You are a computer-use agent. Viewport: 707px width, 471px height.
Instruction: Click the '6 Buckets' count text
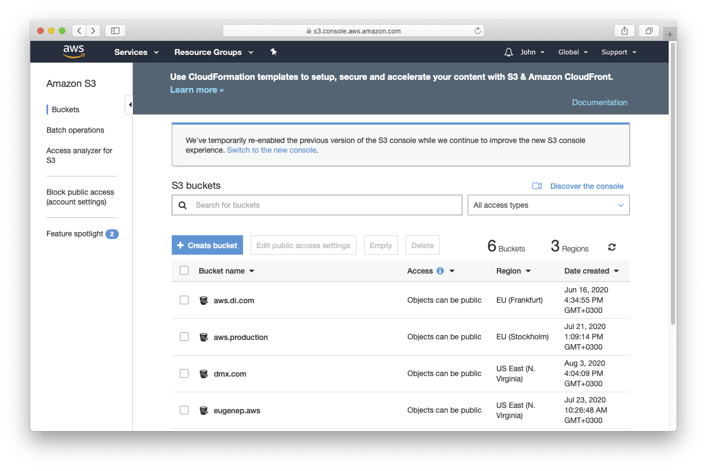pos(506,247)
